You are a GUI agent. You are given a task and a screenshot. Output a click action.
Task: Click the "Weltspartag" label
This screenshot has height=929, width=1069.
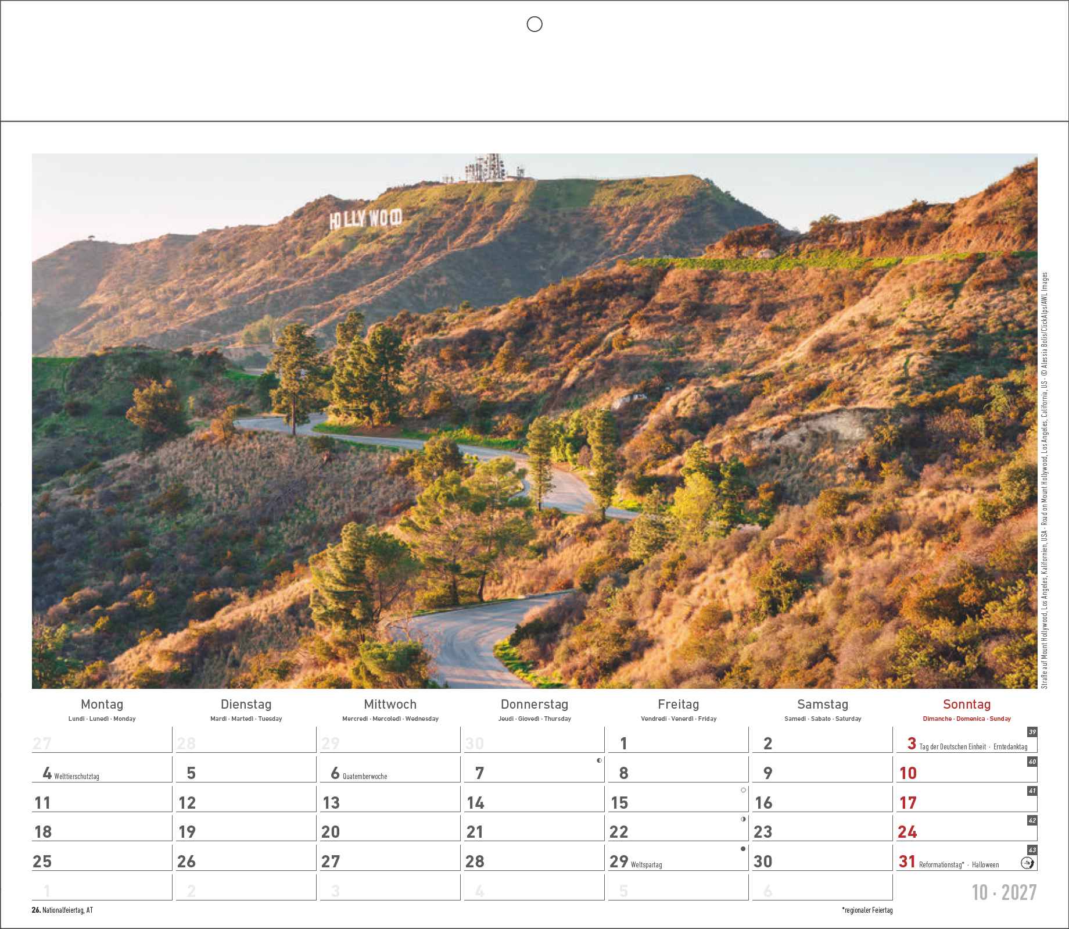(646, 865)
